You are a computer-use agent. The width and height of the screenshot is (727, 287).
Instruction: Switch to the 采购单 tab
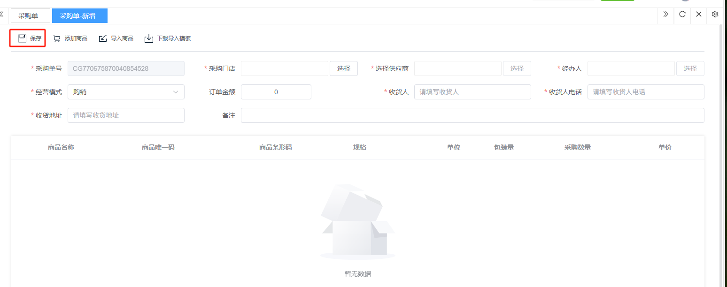30,16
